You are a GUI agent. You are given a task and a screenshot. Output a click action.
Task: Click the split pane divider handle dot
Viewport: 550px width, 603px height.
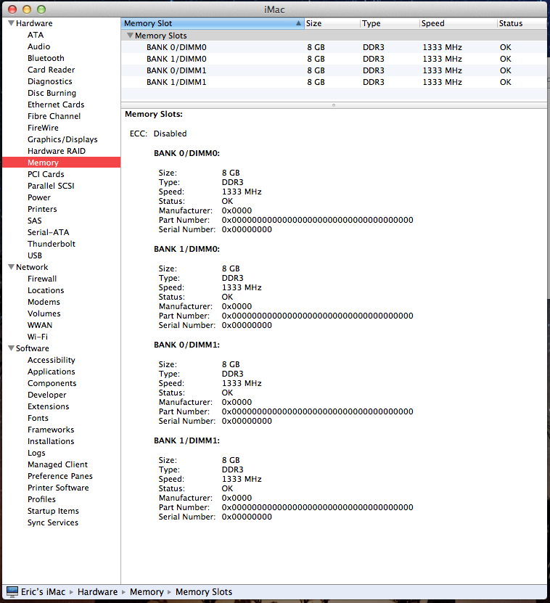[x=334, y=105]
